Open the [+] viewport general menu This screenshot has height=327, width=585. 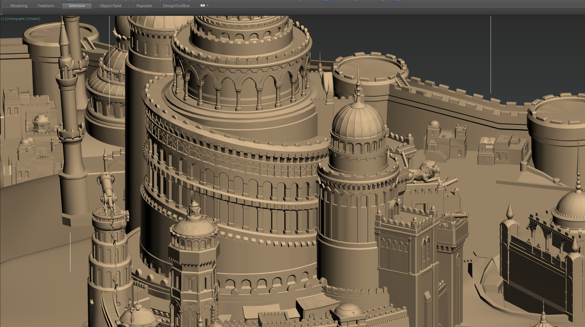coord(4,18)
